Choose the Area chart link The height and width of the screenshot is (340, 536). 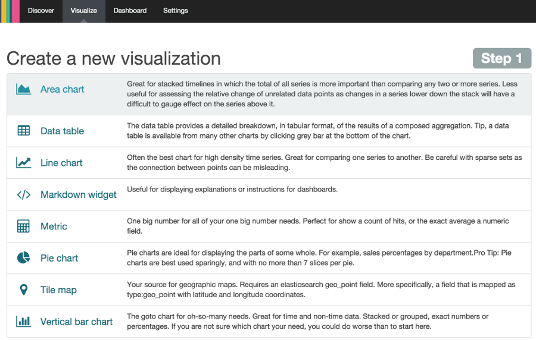tap(62, 89)
